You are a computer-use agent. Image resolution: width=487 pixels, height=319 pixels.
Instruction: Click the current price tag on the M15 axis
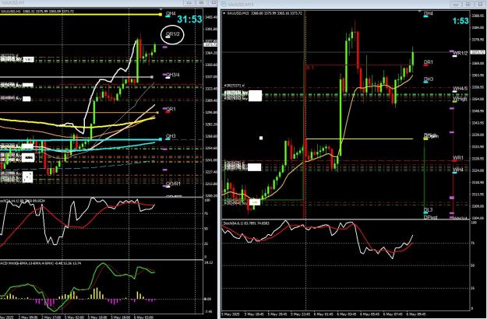click(478, 52)
